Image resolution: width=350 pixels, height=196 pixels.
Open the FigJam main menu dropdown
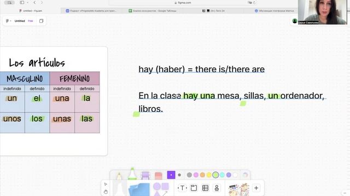coord(9,21)
